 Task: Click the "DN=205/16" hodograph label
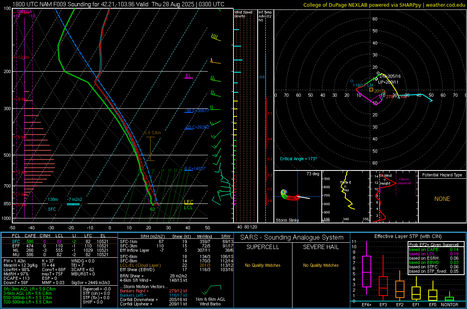[x=390, y=76]
